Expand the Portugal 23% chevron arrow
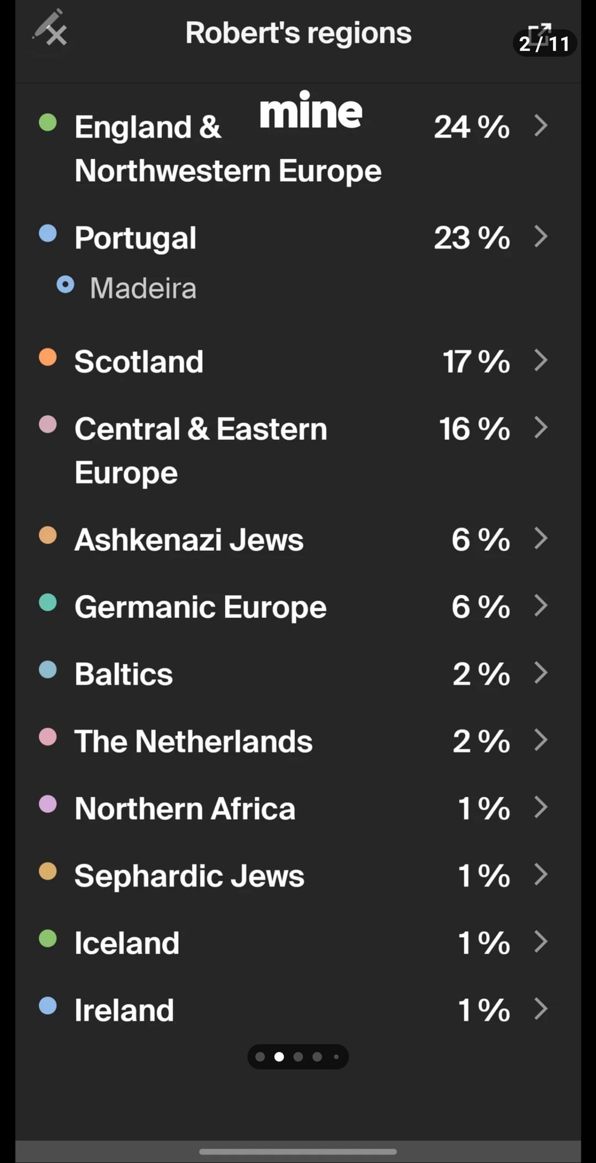596x1163 pixels. (541, 236)
